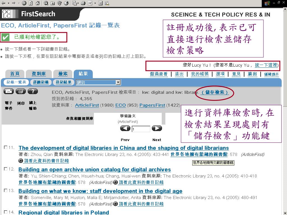Click the 按一下這裡 link
Screen dimensions: 287x215
pyautogui.click(x=266, y=65)
